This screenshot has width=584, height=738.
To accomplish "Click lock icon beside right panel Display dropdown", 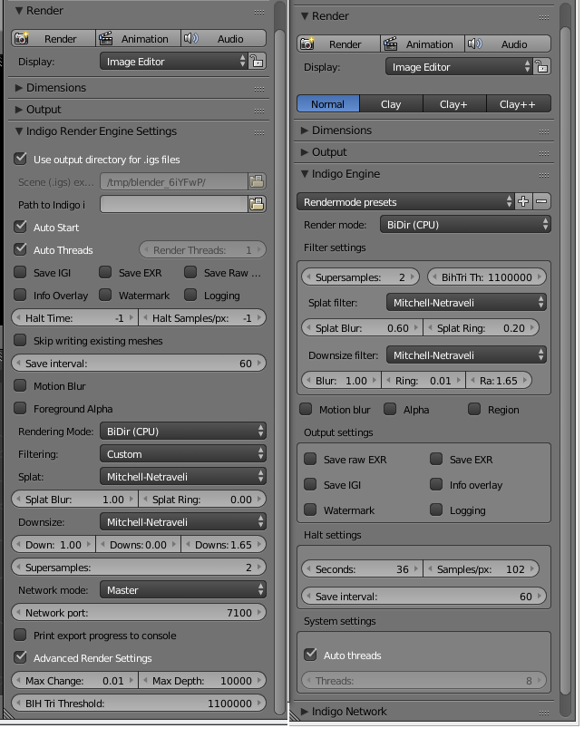I will coord(541,67).
